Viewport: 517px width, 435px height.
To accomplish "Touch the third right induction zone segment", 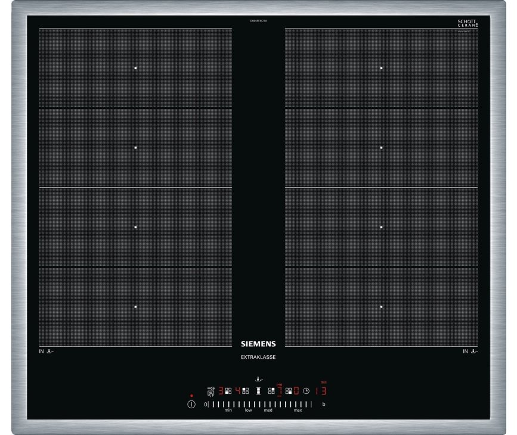I will [x=381, y=227].
